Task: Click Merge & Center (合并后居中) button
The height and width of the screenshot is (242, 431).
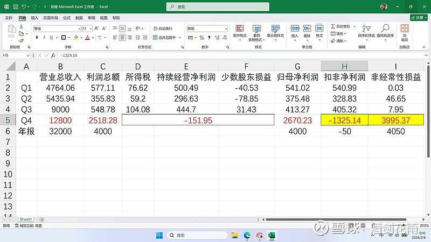Action: pyautogui.click(x=164, y=38)
